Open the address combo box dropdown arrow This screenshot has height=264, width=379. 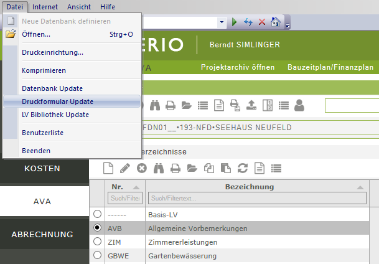[x=222, y=22]
